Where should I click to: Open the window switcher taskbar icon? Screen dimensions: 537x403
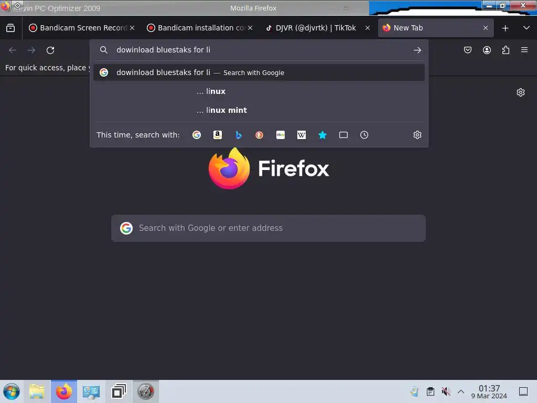pos(119,391)
